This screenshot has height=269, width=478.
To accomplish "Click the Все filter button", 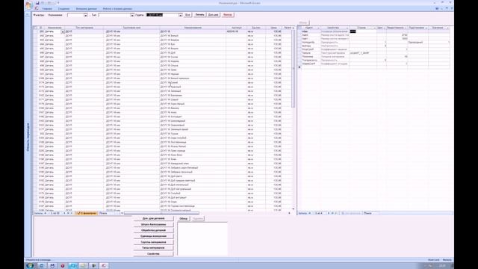I will click(187, 15).
